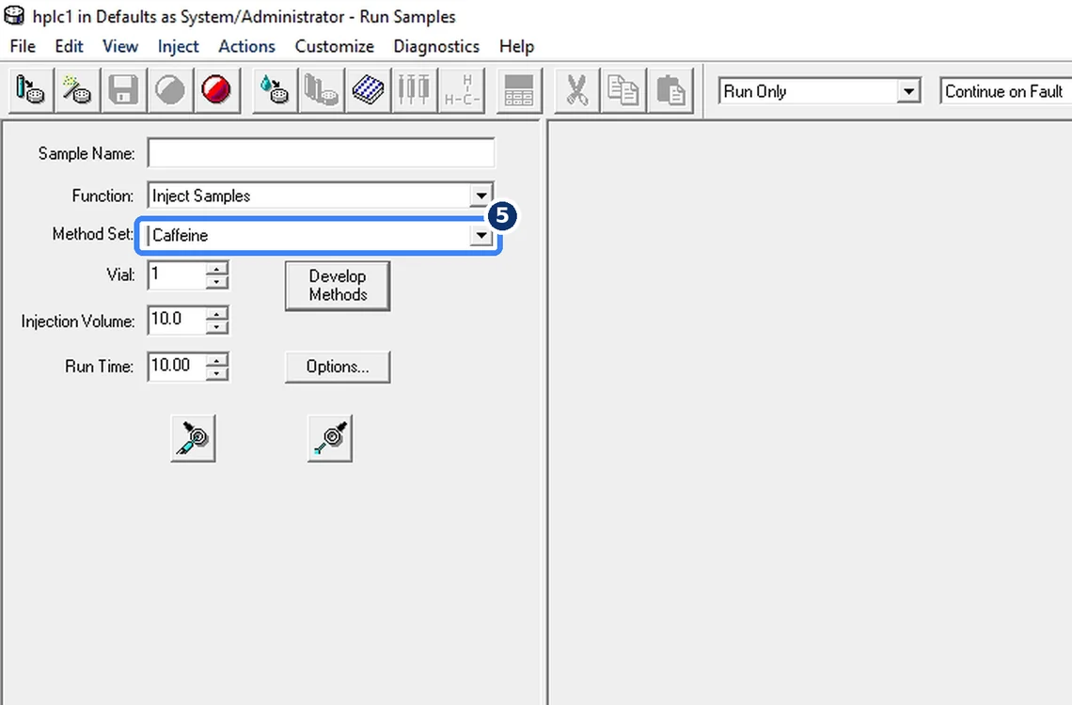This screenshot has width=1072, height=705.
Task: Expand the Function dropdown arrow
Action: point(481,196)
